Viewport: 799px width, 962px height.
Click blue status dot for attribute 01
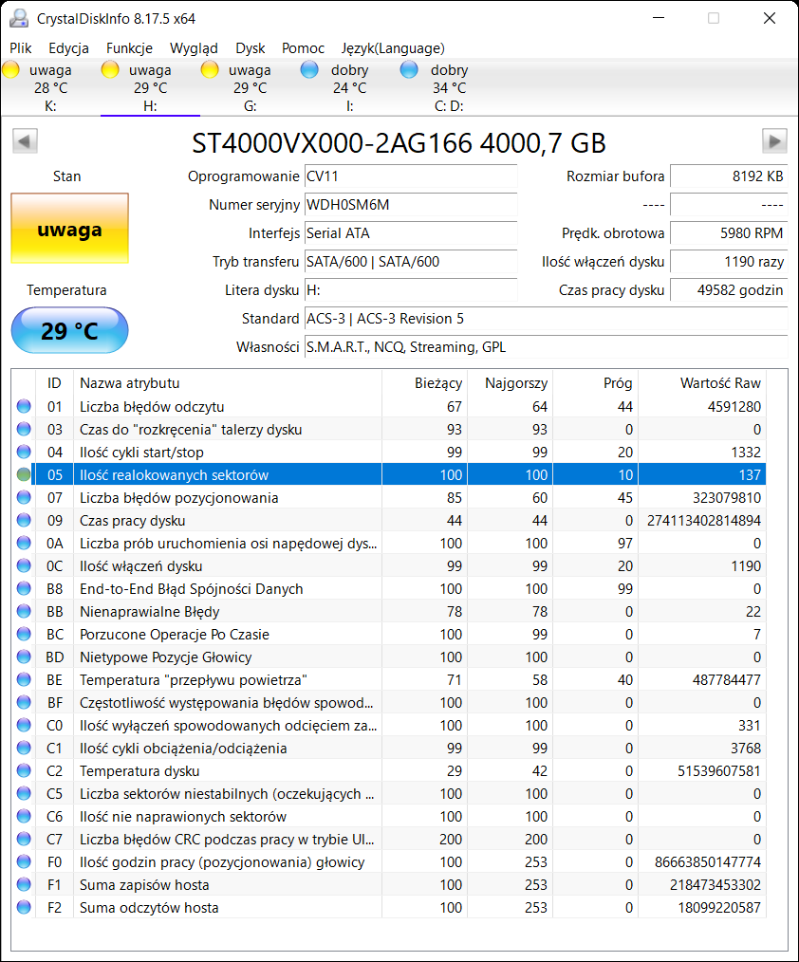tap(24, 406)
